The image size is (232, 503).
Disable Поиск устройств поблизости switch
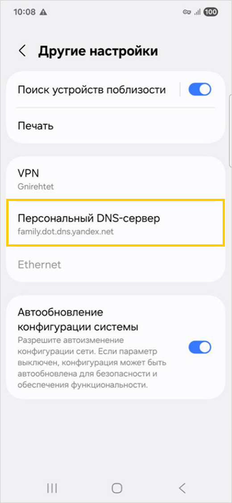click(199, 89)
